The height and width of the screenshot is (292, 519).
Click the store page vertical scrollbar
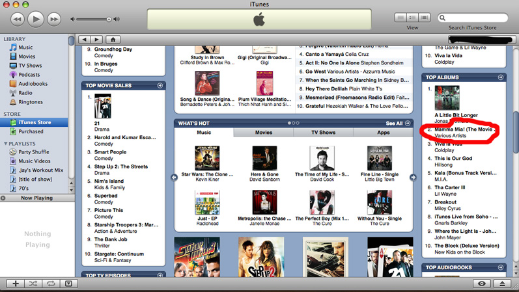tap(516, 132)
